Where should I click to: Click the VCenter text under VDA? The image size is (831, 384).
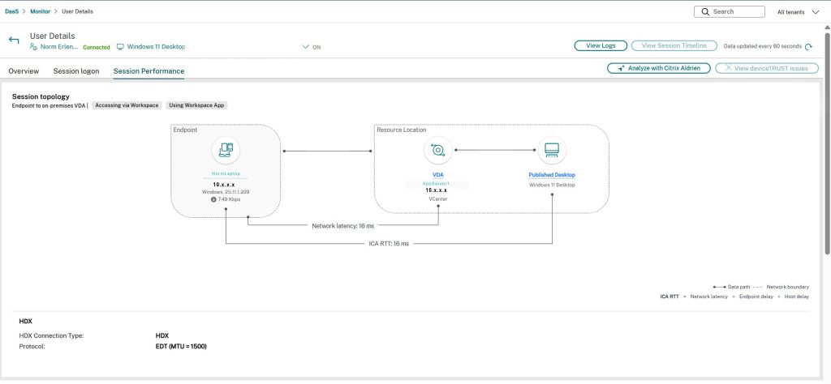point(437,199)
